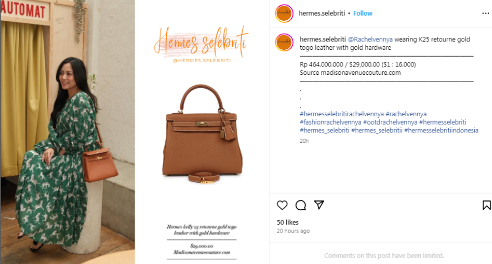This screenshot has height=264, width=492.
Task: Open the three-dot more options menu
Action: pos(486,13)
